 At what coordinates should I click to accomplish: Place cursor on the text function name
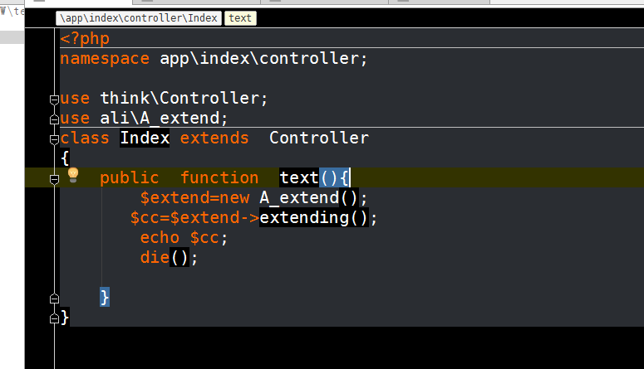(x=299, y=177)
